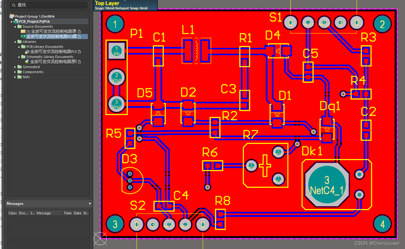
Task: Select the Components folder label
Action: [x=33, y=72]
